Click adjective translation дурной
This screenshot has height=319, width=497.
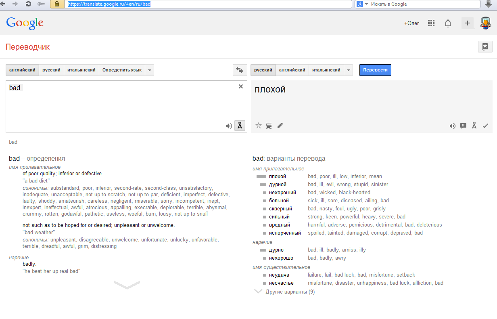pos(278,185)
